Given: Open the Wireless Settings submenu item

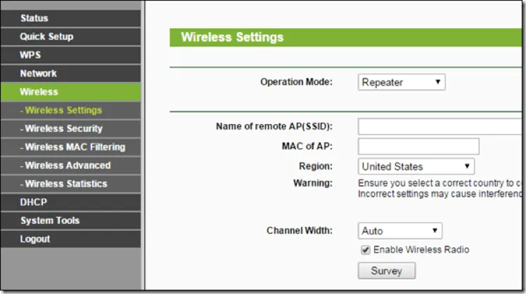Looking at the screenshot, I should (x=63, y=110).
